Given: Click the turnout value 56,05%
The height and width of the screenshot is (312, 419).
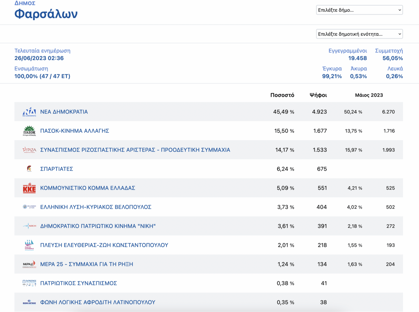Looking at the screenshot, I should click(393, 58).
